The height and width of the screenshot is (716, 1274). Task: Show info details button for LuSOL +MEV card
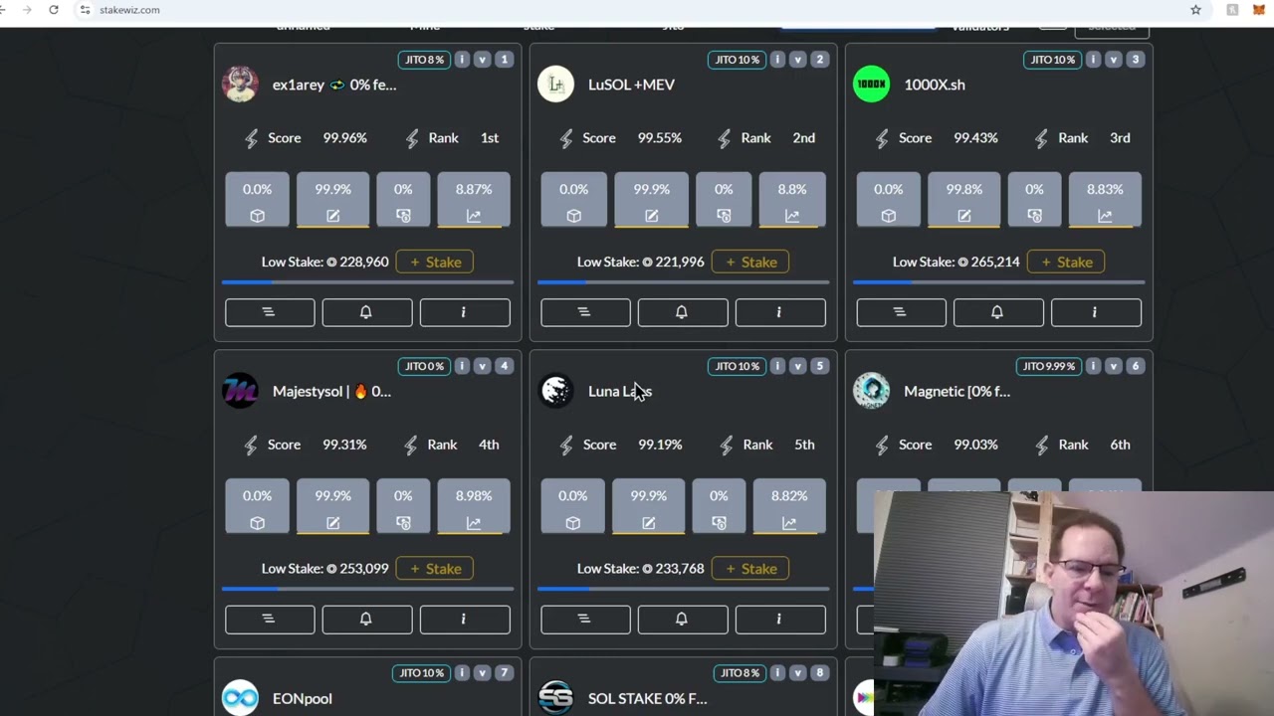[779, 312]
